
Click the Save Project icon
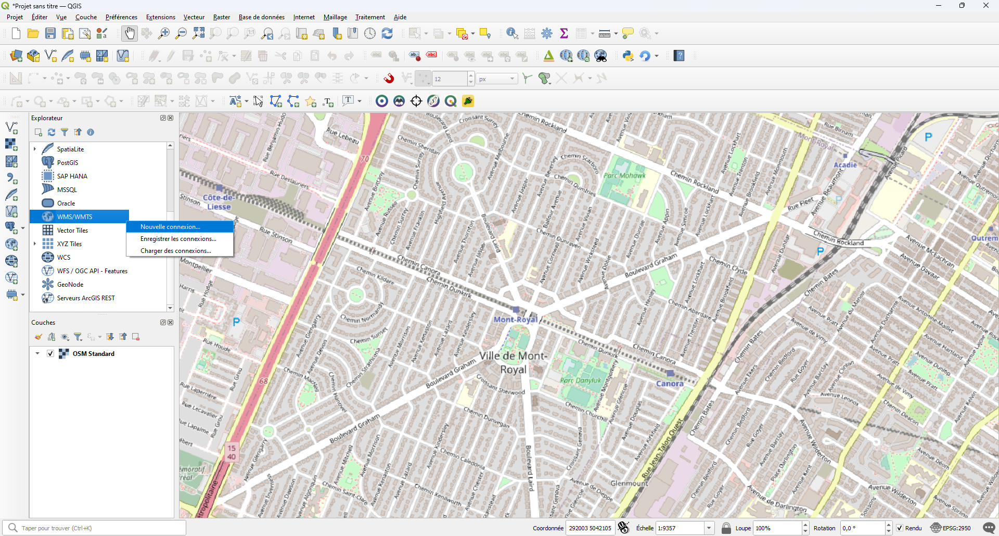coord(50,34)
